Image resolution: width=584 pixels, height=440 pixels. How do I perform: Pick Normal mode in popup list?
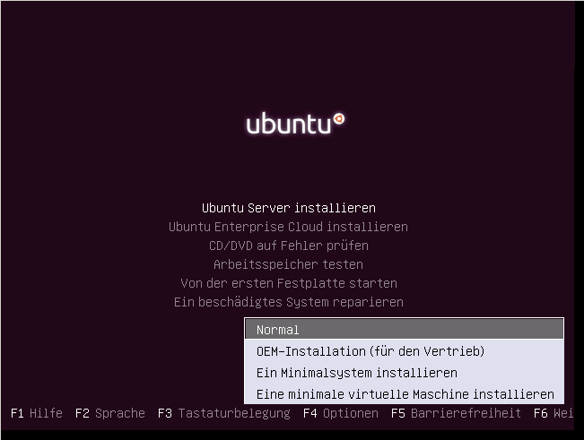pos(404,330)
